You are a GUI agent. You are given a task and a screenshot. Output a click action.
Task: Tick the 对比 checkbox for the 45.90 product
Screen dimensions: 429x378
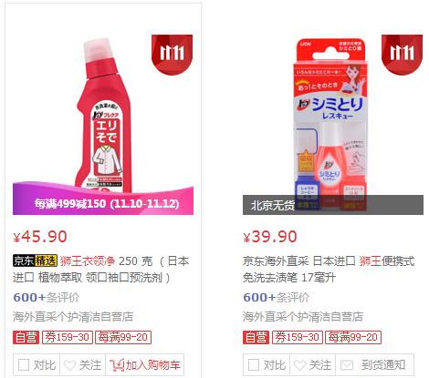[24, 365]
